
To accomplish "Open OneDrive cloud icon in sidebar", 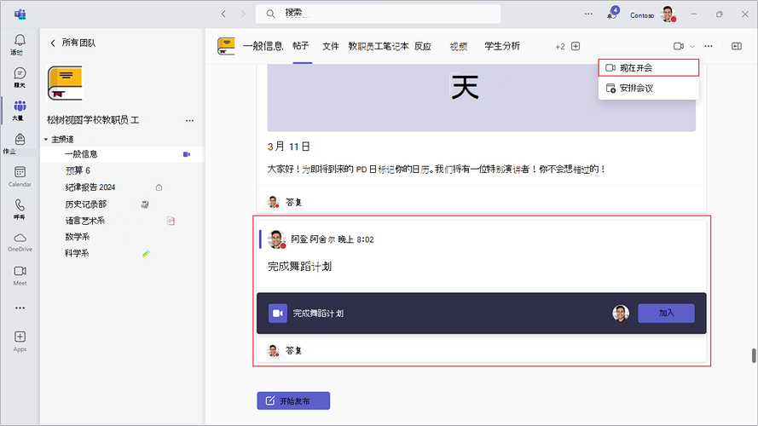I will (x=20, y=241).
